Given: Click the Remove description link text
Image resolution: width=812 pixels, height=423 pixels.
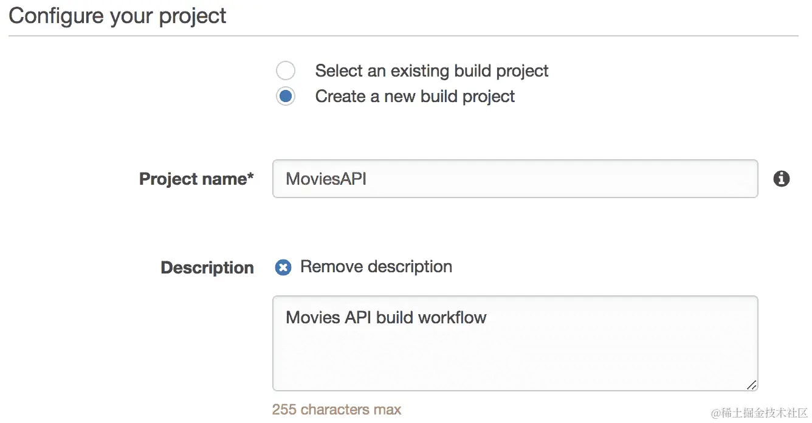Looking at the screenshot, I should 376,267.
